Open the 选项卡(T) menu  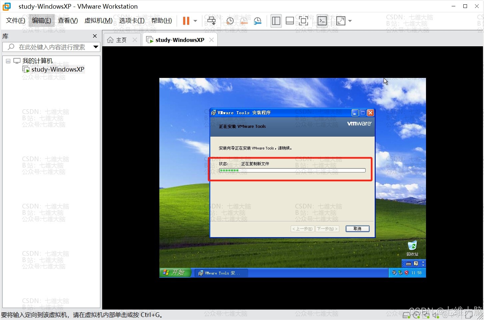[132, 21]
